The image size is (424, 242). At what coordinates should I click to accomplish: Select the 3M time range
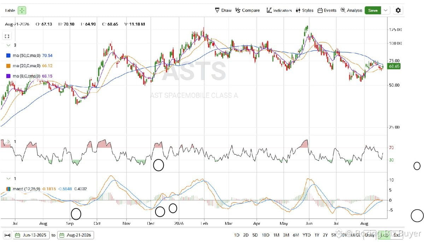[286, 235]
